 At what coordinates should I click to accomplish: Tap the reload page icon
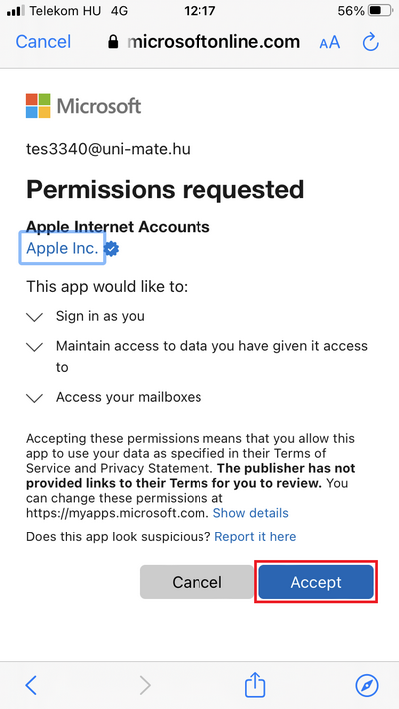click(x=370, y=42)
